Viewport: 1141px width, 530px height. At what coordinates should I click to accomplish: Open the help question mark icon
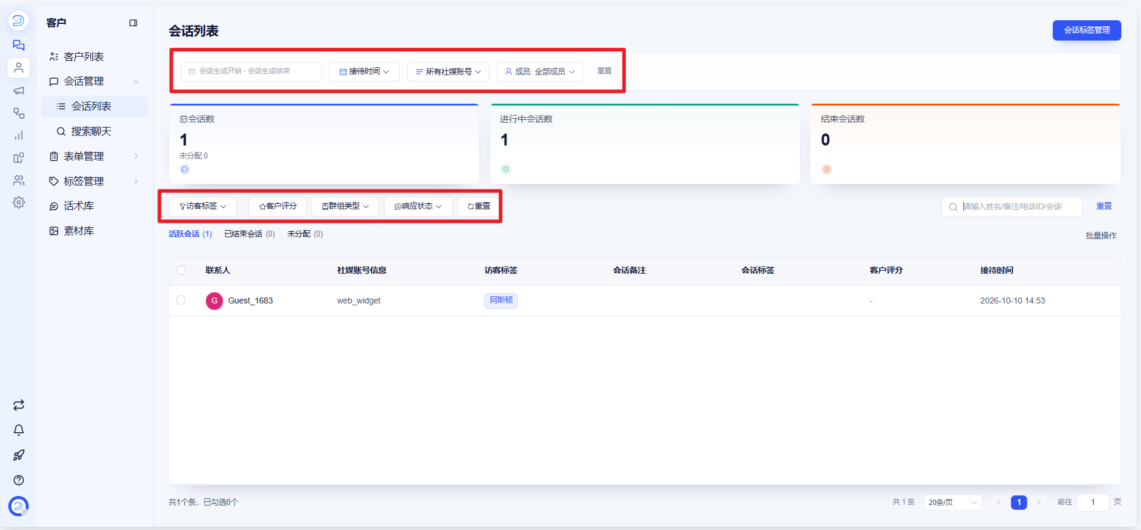pos(18,481)
